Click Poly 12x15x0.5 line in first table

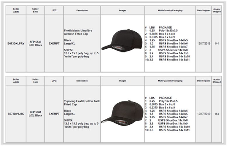[x=162, y=31]
